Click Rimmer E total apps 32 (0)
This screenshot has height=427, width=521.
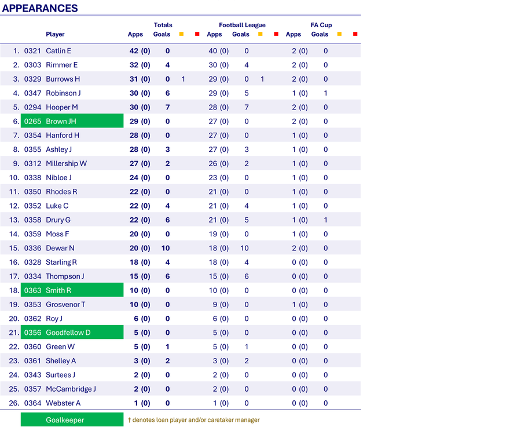140,65
